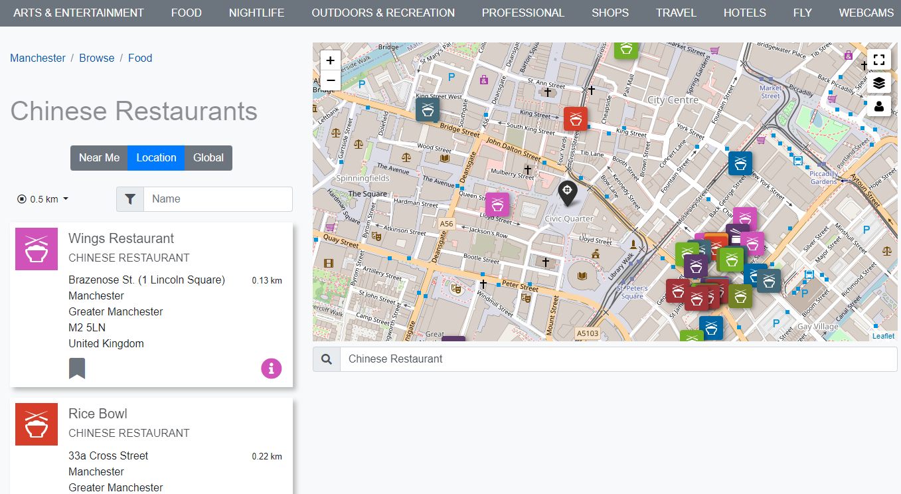Click the pink restaurant marker on Lloyd Street
This screenshot has height=494, width=901.
pos(497,205)
